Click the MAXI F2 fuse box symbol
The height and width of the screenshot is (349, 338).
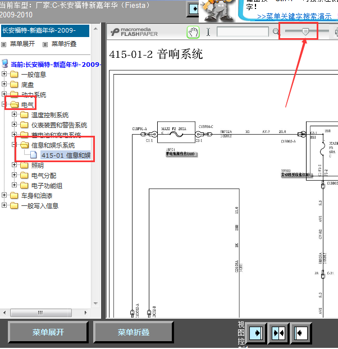point(176,132)
